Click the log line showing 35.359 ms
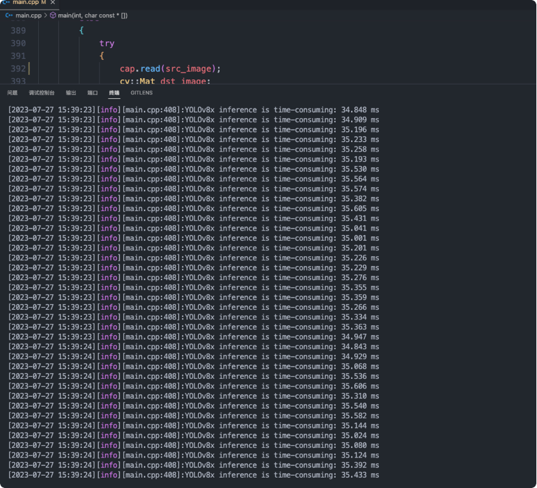The image size is (537, 488). pyautogui.click(x=194, y=298)
